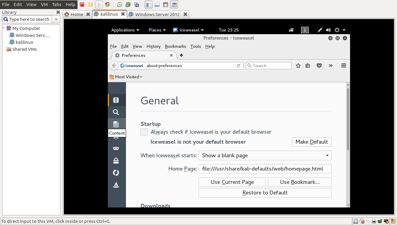The width and height of the screenshot is (397, 225).
Task: Open the Sync preferences pane icon
Action: coord(116,173)
